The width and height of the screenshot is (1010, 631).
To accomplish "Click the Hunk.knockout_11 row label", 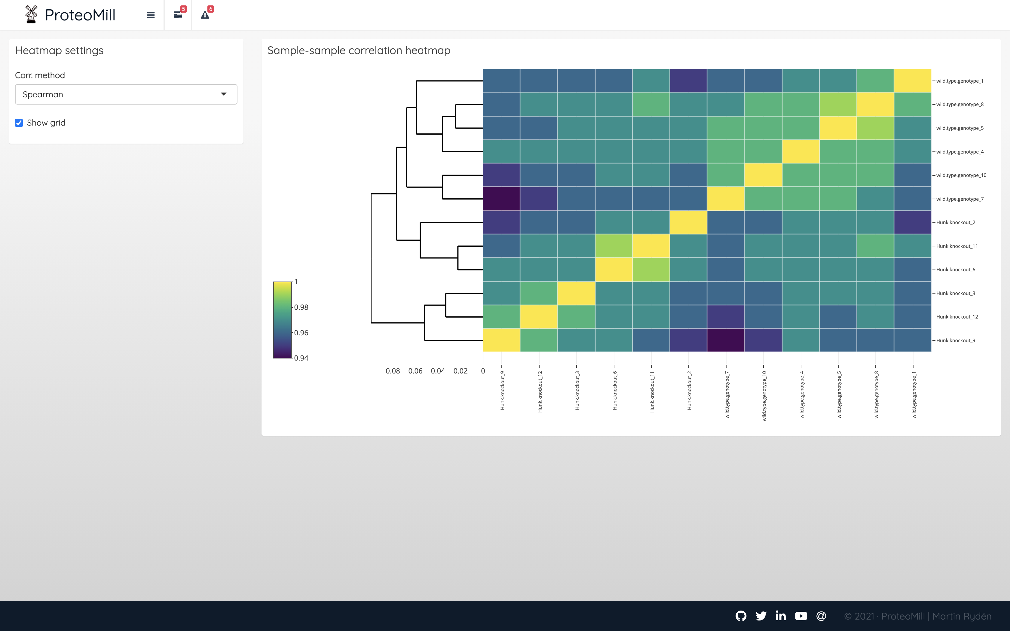I will (956, 246).
